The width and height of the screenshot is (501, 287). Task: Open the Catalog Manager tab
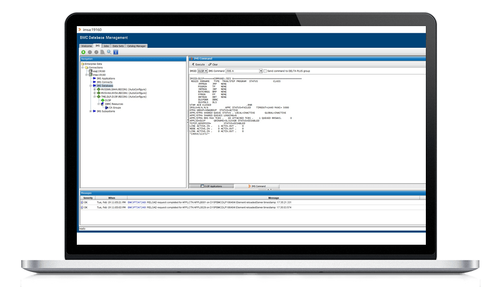[136, 46]
